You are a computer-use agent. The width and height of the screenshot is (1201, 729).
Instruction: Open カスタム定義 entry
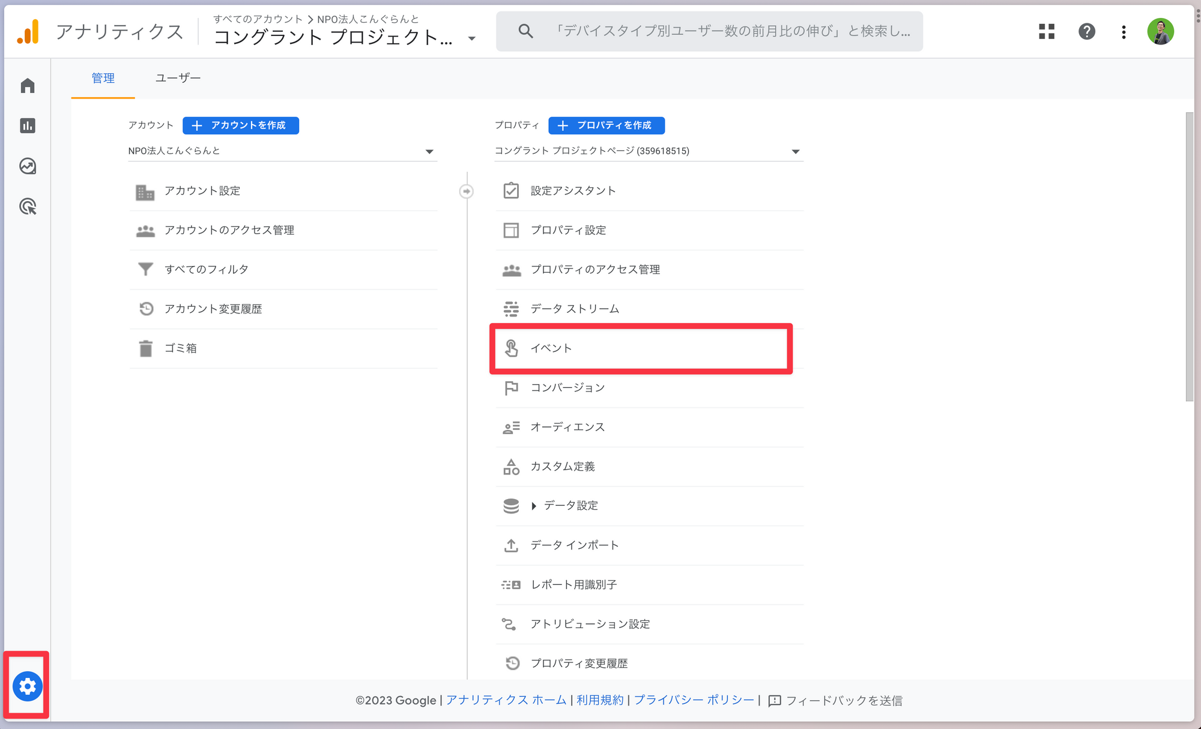(x=649, y=467)
